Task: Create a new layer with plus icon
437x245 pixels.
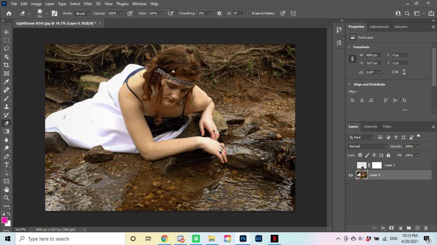Action: (x=418, y=228)
